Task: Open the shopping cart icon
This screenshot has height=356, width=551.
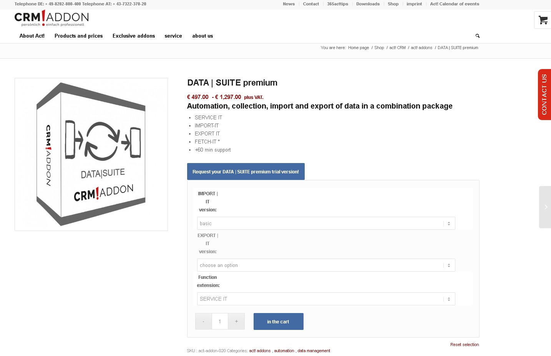Action: tap(543, 20)
